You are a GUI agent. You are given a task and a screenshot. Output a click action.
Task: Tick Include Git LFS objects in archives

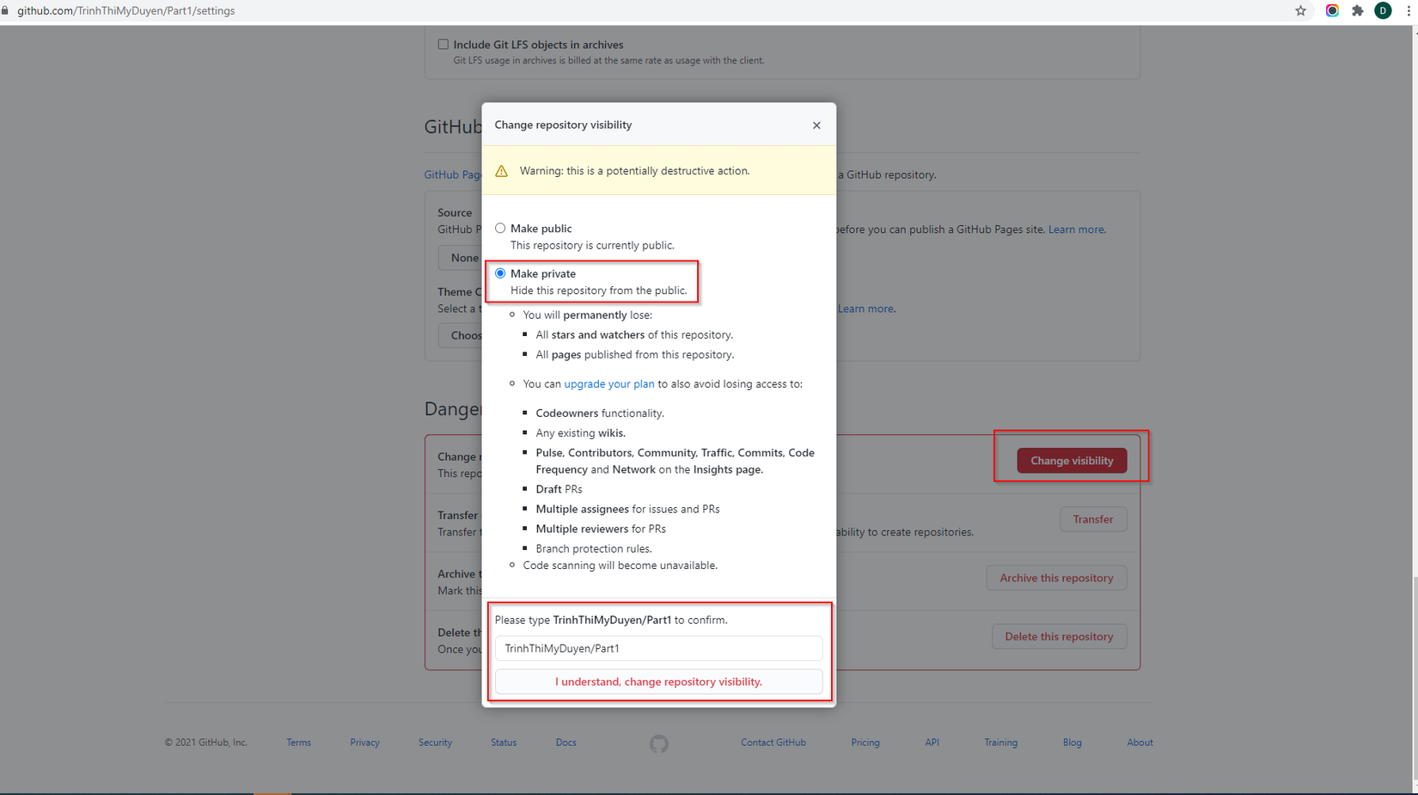[x=443, y=45]
